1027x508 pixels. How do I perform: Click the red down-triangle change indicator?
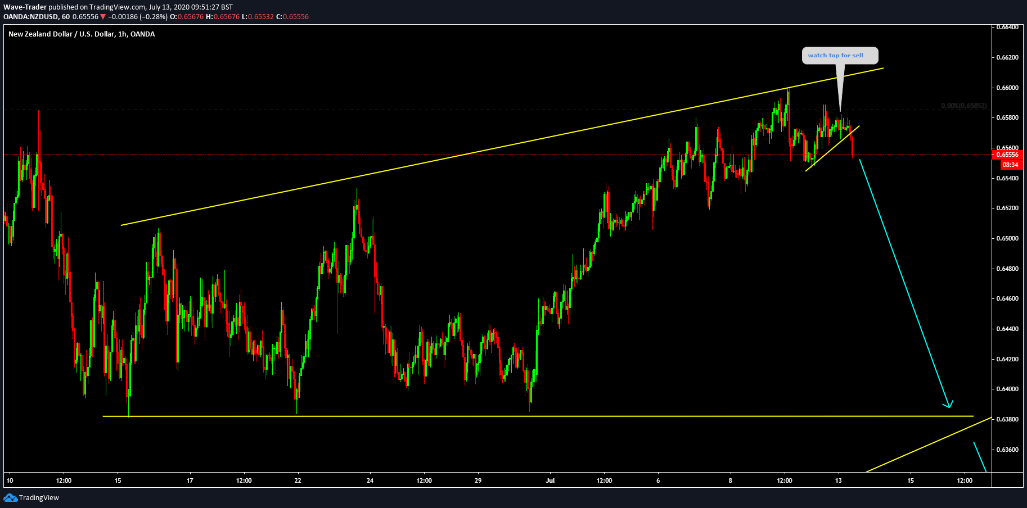pos(103,17)
